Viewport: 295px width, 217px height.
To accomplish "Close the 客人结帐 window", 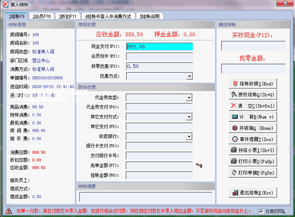I will (285, 3).
